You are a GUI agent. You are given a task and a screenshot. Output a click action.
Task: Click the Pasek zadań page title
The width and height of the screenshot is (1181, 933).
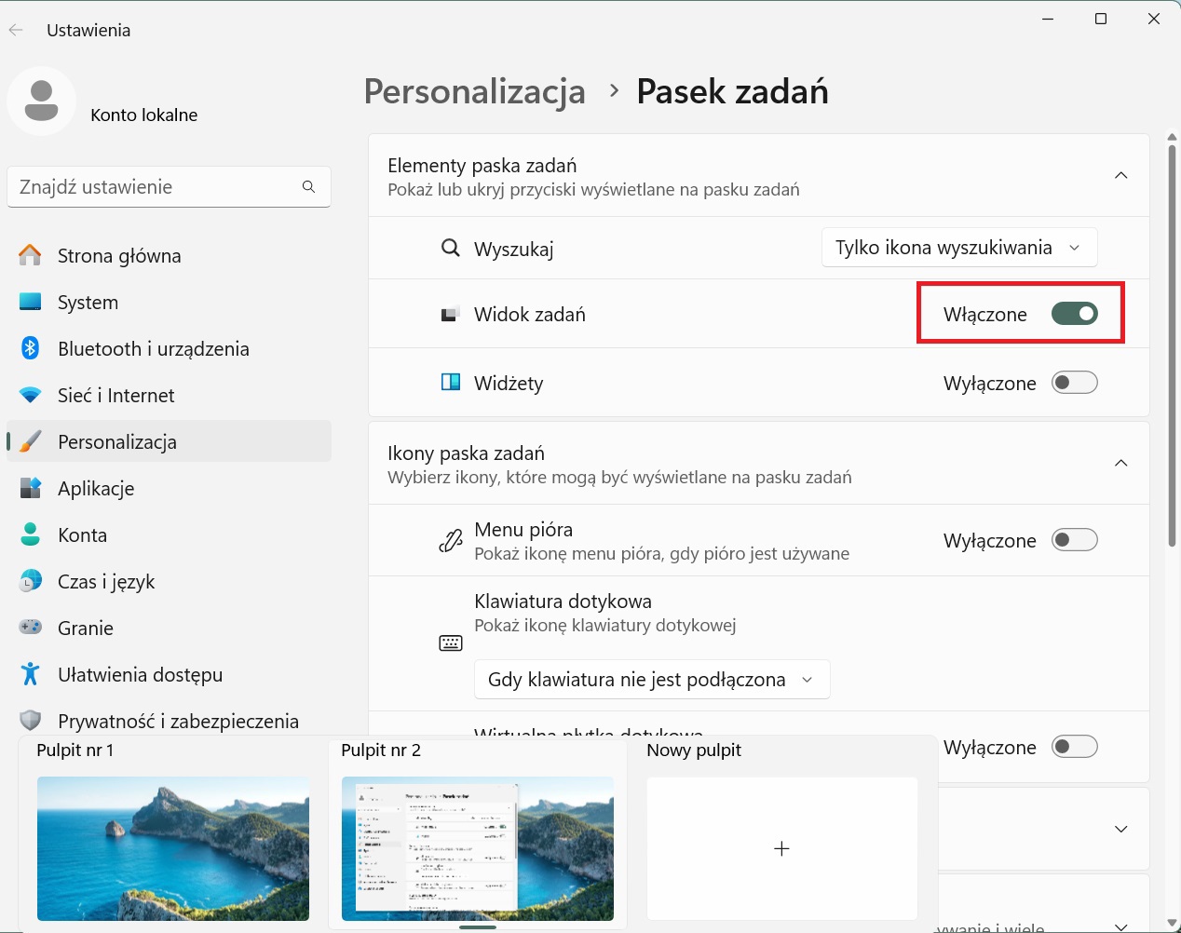(732, 91)
